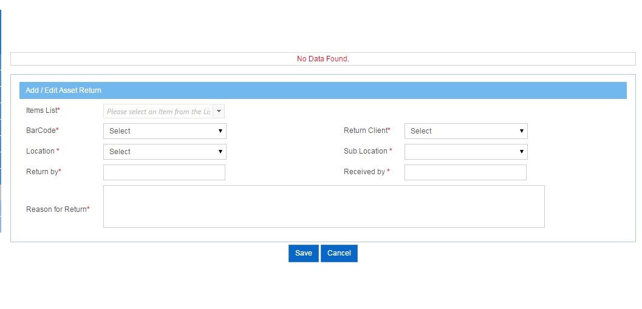Open the Return Client select dropdown

pyautogui.click(x=466, y=131)
